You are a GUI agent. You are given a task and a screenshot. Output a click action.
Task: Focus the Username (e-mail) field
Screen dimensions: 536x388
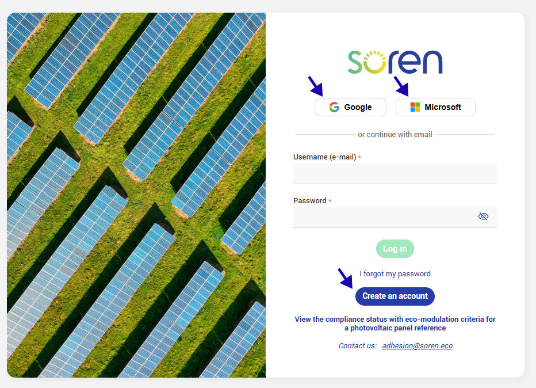pos(395,174)
